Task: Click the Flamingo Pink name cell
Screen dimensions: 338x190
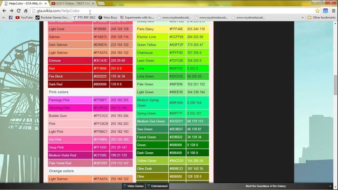Action: tap(70, 100)
